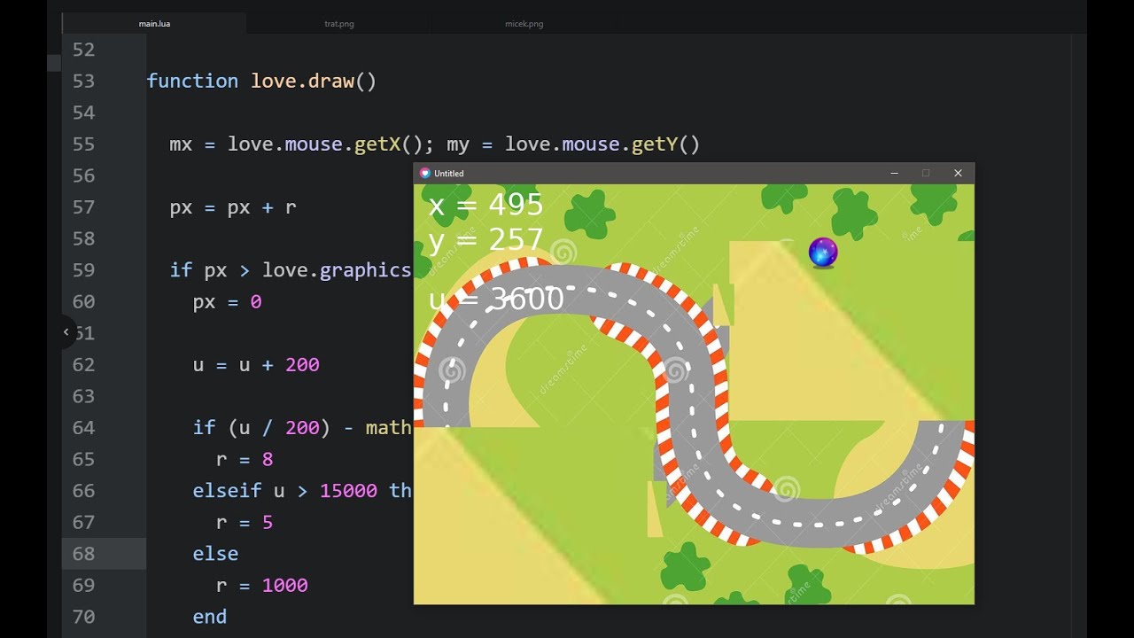This screenshot has width=1134, height=638.
Task: Click the 'px = 0' code line
Action: pos(227,302)
